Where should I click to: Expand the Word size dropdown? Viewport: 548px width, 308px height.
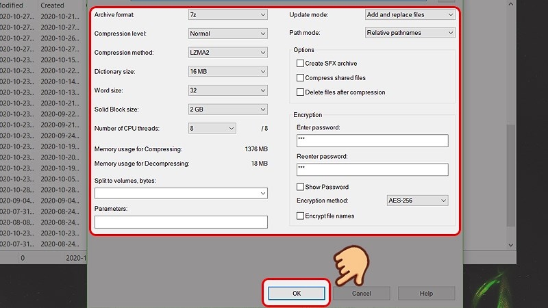(x=228, y=90)
